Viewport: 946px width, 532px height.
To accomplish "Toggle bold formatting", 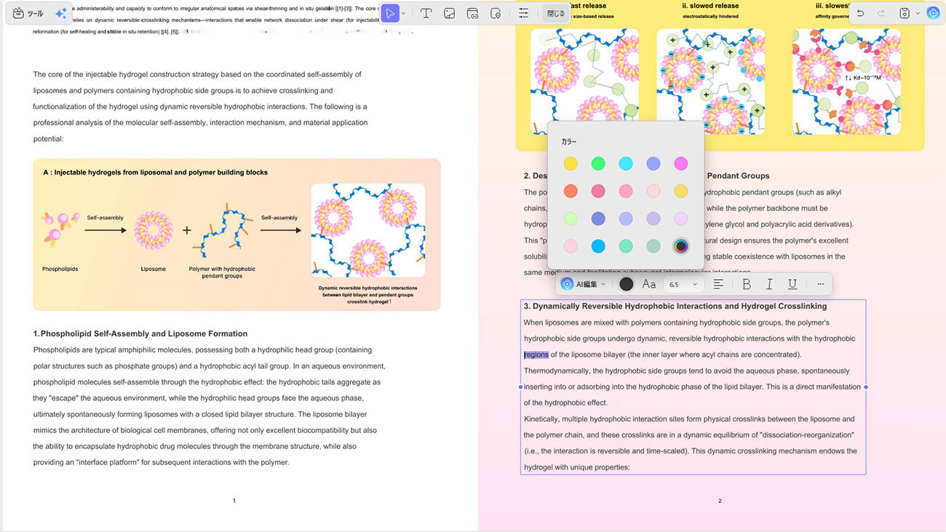I will click(746, 284).
